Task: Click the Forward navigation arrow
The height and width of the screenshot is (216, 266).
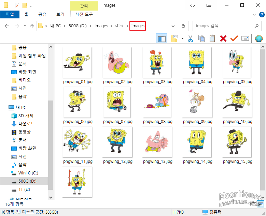Action: pyautogui.click(x=17, y=26)
